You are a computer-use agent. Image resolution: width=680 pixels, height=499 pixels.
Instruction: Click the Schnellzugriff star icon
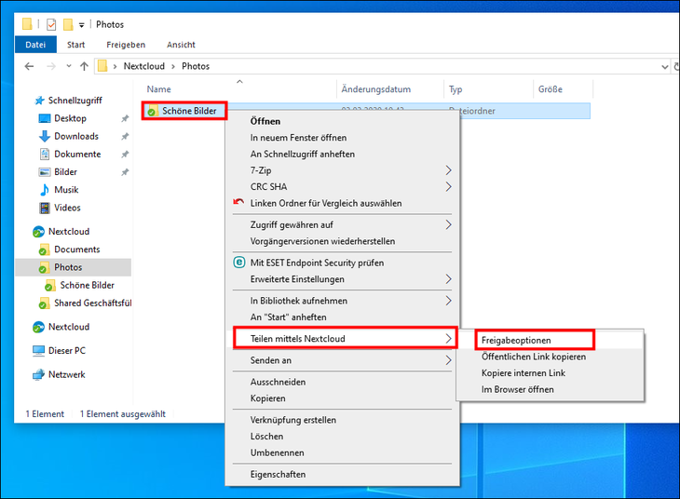tap(39, 101)
